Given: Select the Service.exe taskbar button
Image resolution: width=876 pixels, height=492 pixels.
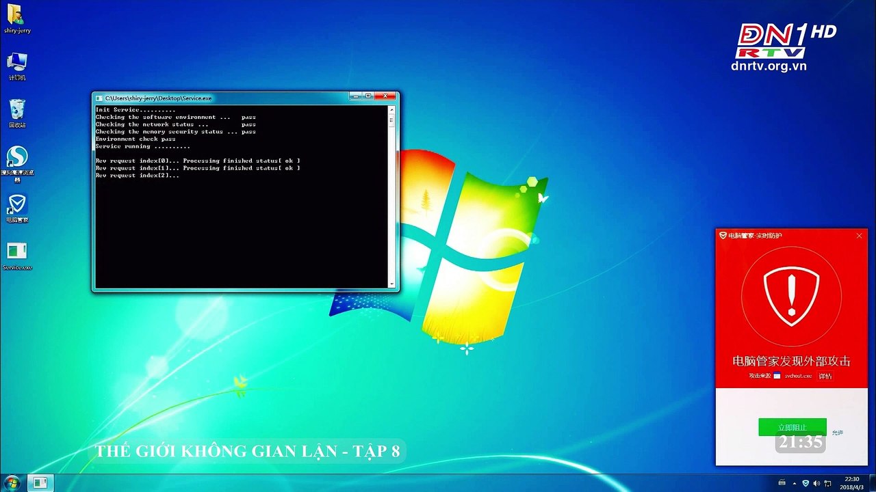Looking at the screenshot, I should click(40, 483).
